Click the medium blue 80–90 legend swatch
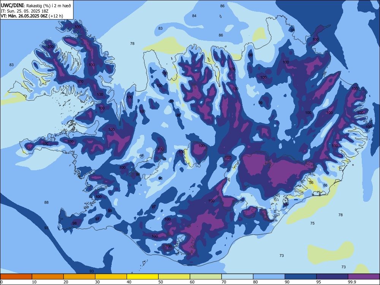Image resolution: width=380 pixels, height=285 pixels. (269, 277)
